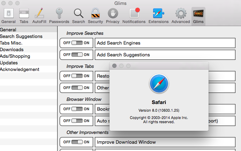Click the Improve Tabs section heading
The image size is (241, 151).
click(x=80, y=66)
